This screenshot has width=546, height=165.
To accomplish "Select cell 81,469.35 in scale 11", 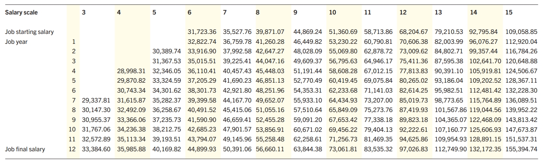I will click(379, 139).
